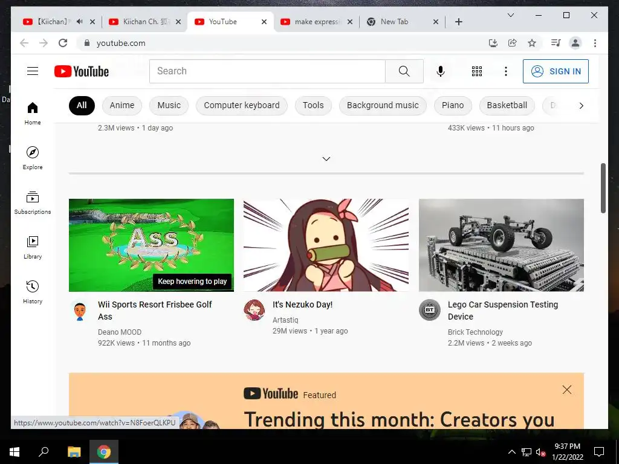The width and height of the screenshot is (619, 464).
Task: Open Subscriptions in sidebar
Action: [x=33, y=203]
